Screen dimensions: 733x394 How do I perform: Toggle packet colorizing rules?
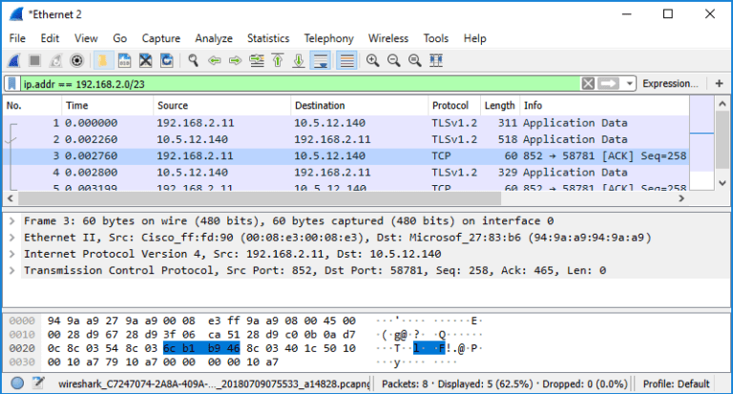pyautogui.click(x=346, y=61)
